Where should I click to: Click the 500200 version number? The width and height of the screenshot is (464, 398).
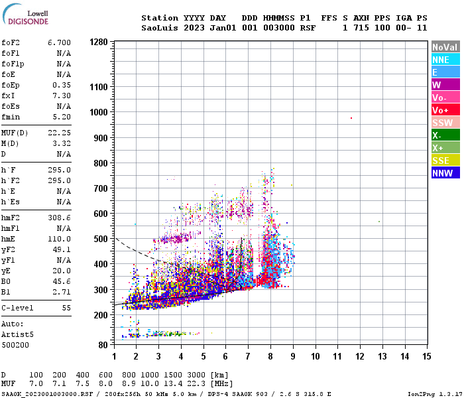click(x=15, y=346)
